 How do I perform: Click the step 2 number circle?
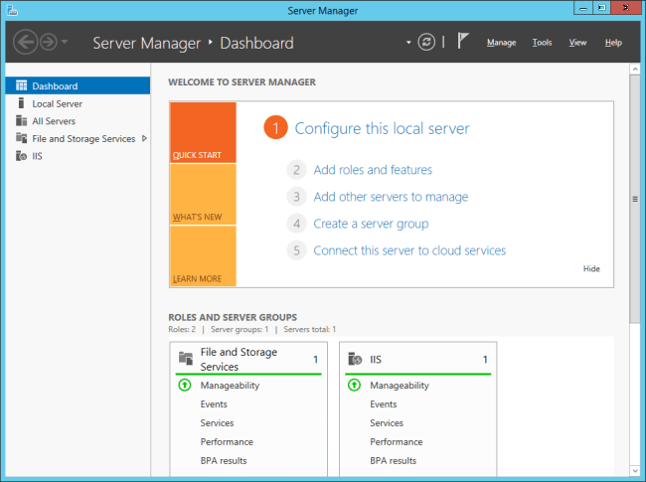pyautogui.click(x=296, y=170)
